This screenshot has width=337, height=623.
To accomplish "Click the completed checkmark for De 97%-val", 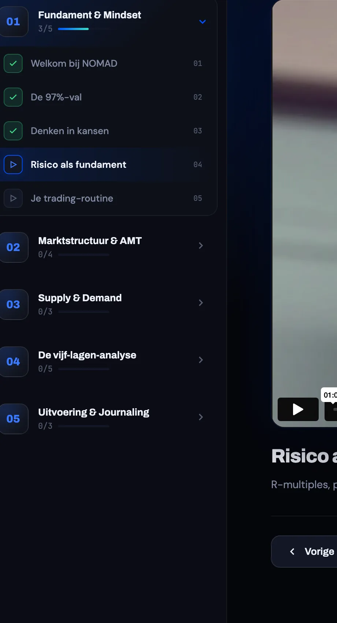I will [x=13, y=97].
